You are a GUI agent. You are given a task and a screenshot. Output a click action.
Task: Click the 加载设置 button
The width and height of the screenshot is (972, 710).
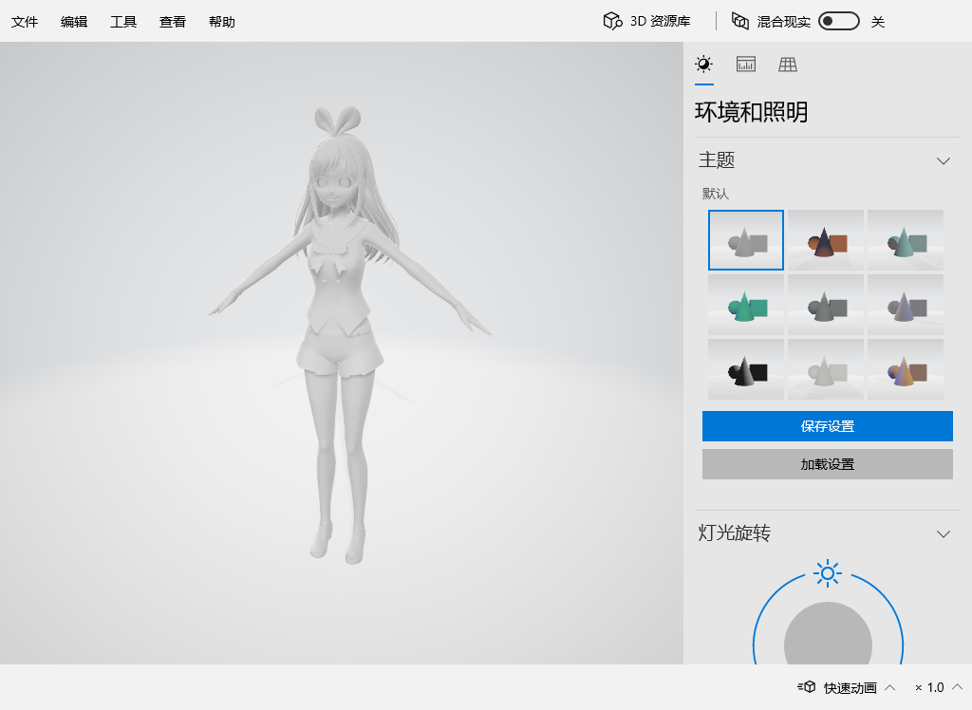[x=827, y=464]
